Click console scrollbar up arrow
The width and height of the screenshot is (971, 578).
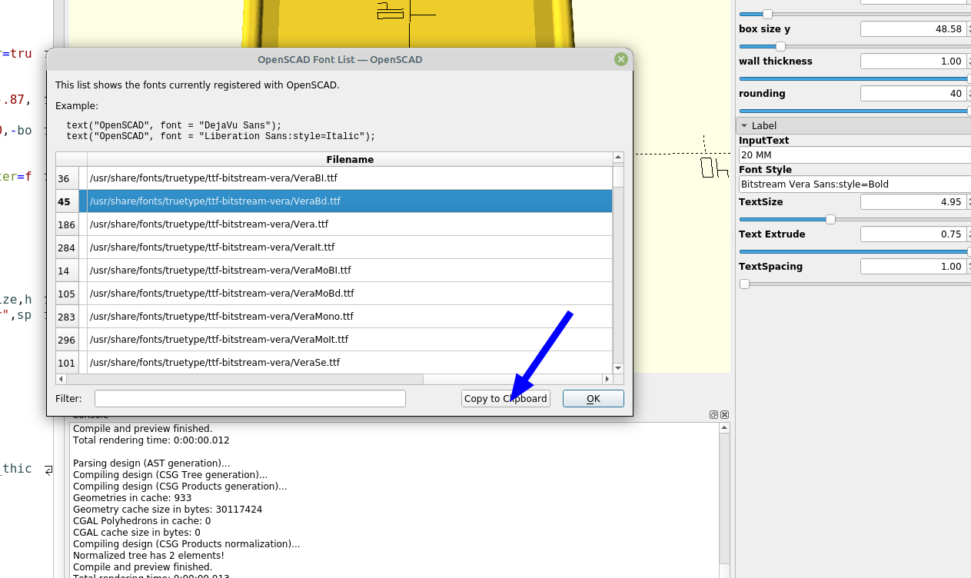[724, 427]
